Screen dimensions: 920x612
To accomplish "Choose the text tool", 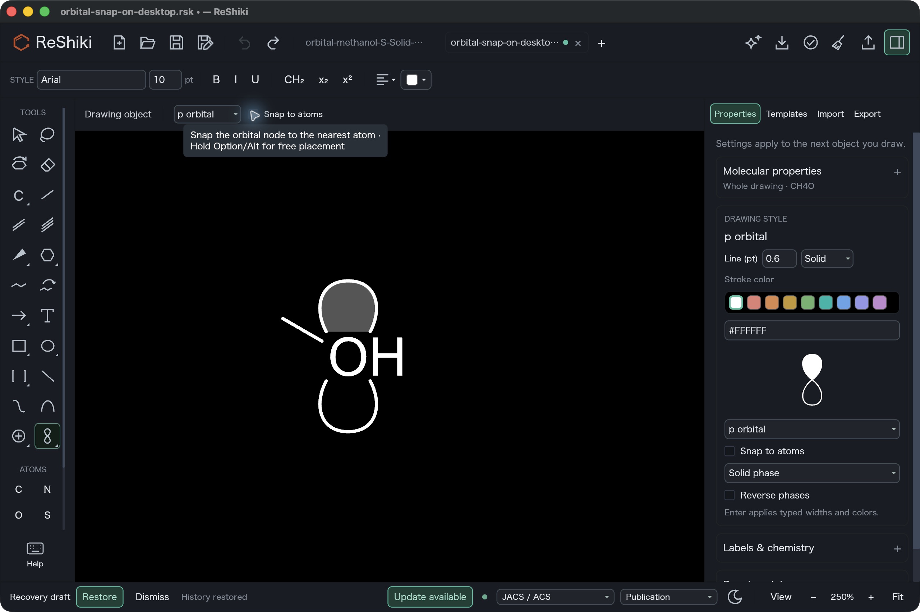I will point(47,315).
